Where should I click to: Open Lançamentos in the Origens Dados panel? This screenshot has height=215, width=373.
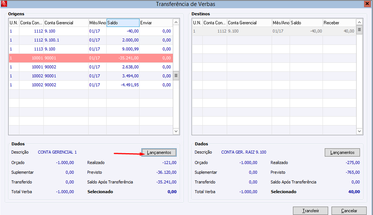[x=159, y=152]
